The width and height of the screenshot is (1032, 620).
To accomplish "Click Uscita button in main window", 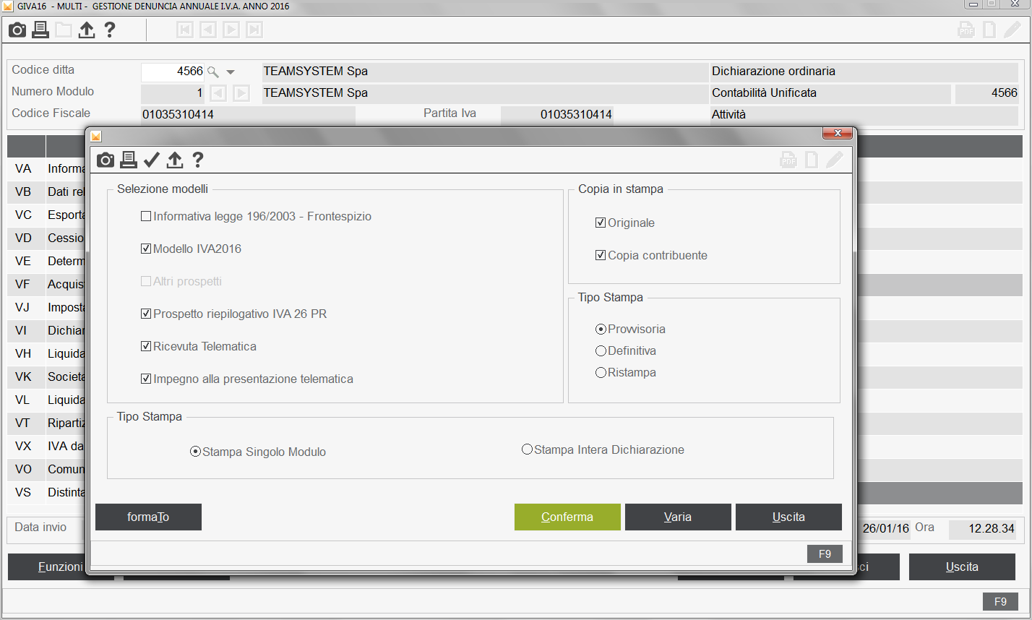I will click(962, 567).
